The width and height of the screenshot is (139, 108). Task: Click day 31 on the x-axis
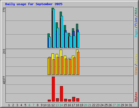[130, 105]
